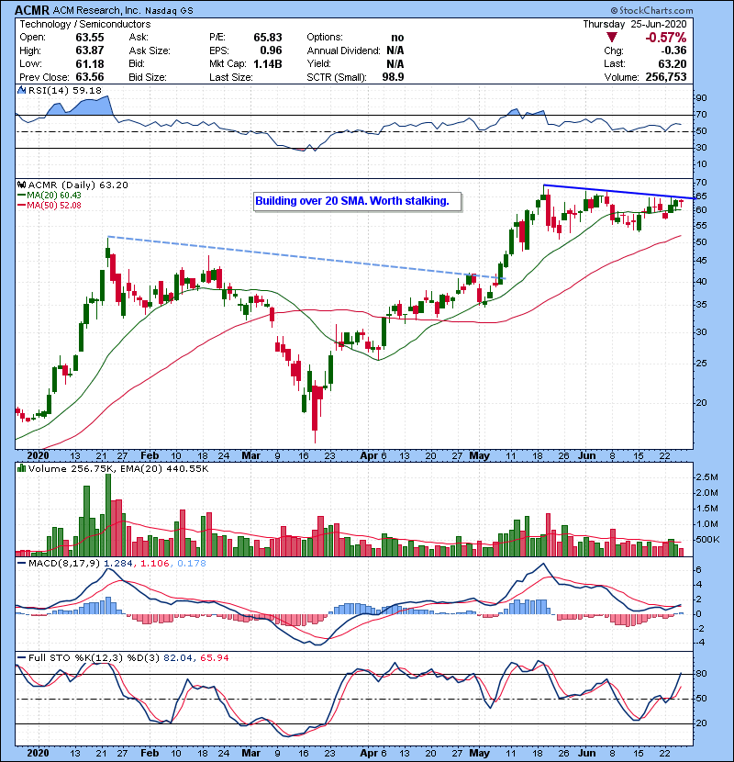Click the green MA(20) 60.43 legend entry
Screen dimensions: 734x762
pyautogui.click(x=50, y=195)
